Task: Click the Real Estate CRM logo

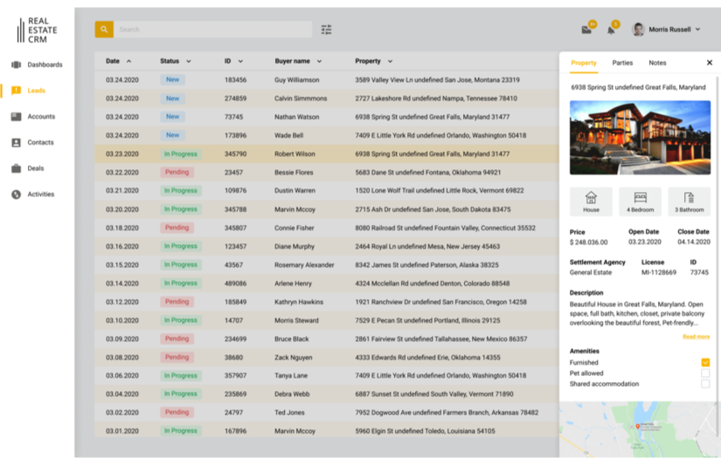Action: point(37,31)
